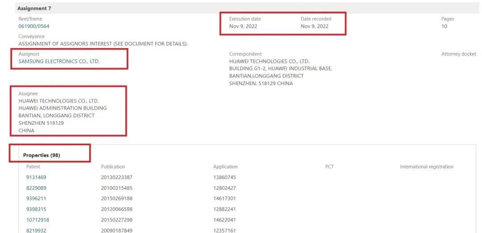Image resolution: width=482 pixels, height=233 pixels.
Task: Open patent 8229089 link
Action: point(36,188)
